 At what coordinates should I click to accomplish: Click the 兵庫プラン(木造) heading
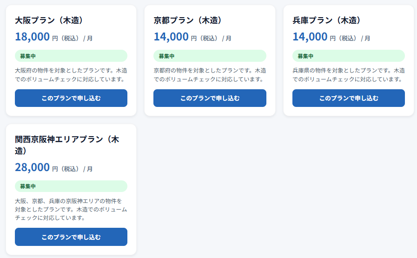pyautogui.click(x=326, y=20)
